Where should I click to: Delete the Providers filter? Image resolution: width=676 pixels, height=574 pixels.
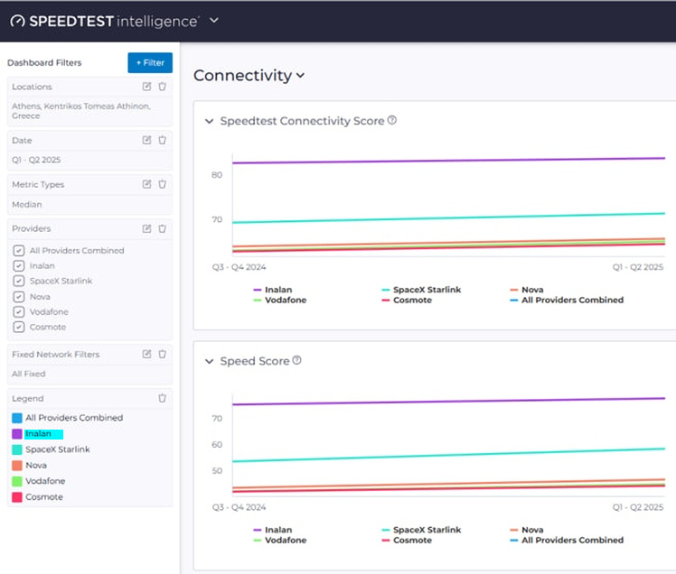pos(163,228)
